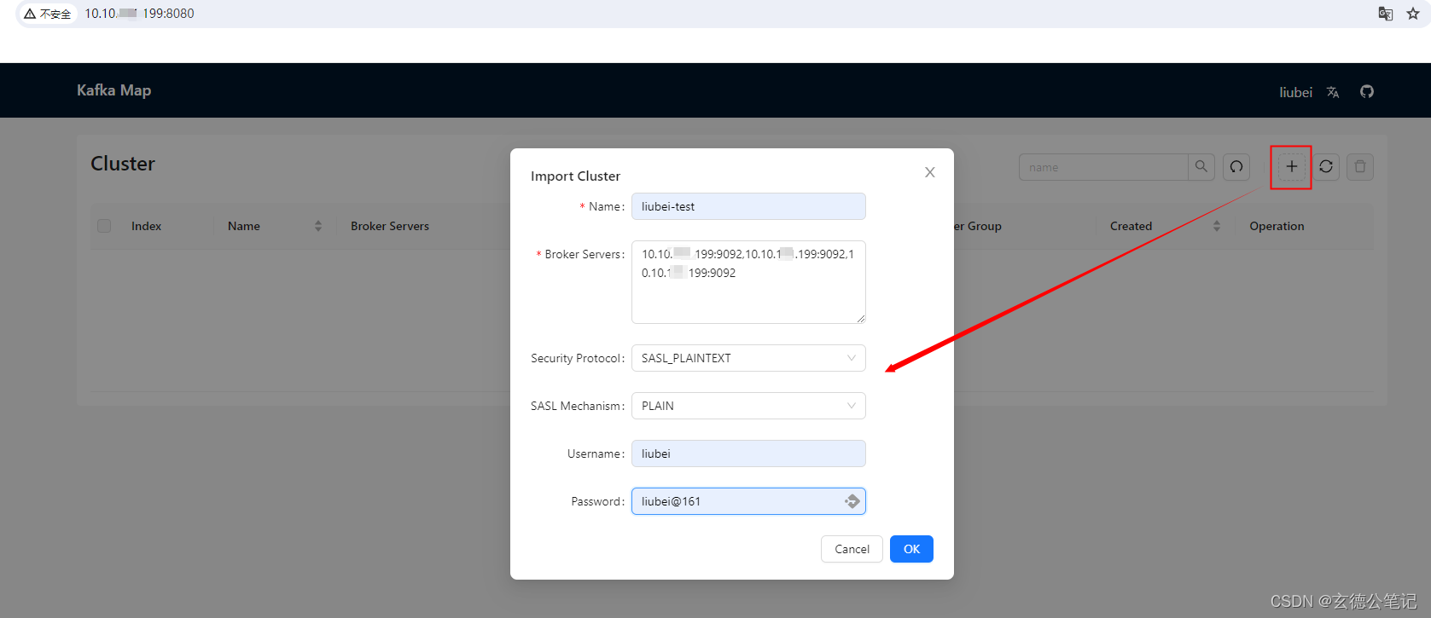Close the Import Cluster dialog
This screenshot has height=618, width=1431.
[930, 172]
